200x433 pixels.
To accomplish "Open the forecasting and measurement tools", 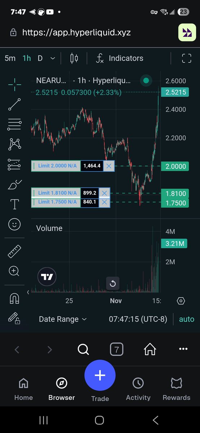I will [14, 165].
